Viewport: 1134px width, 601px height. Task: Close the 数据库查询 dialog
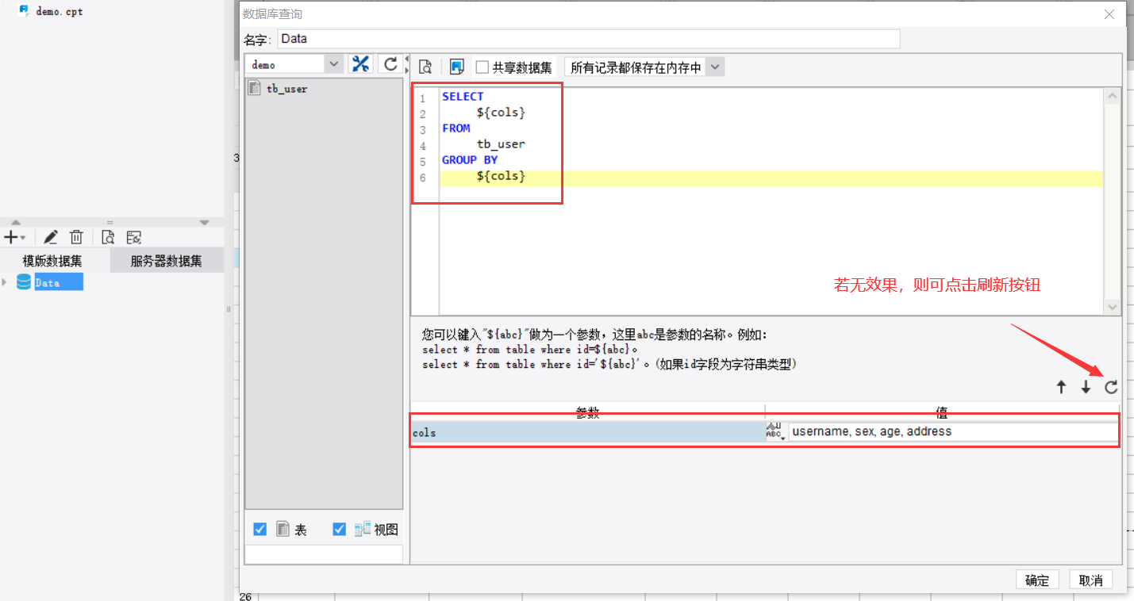pyautogui.click(x=1109, y=14)
